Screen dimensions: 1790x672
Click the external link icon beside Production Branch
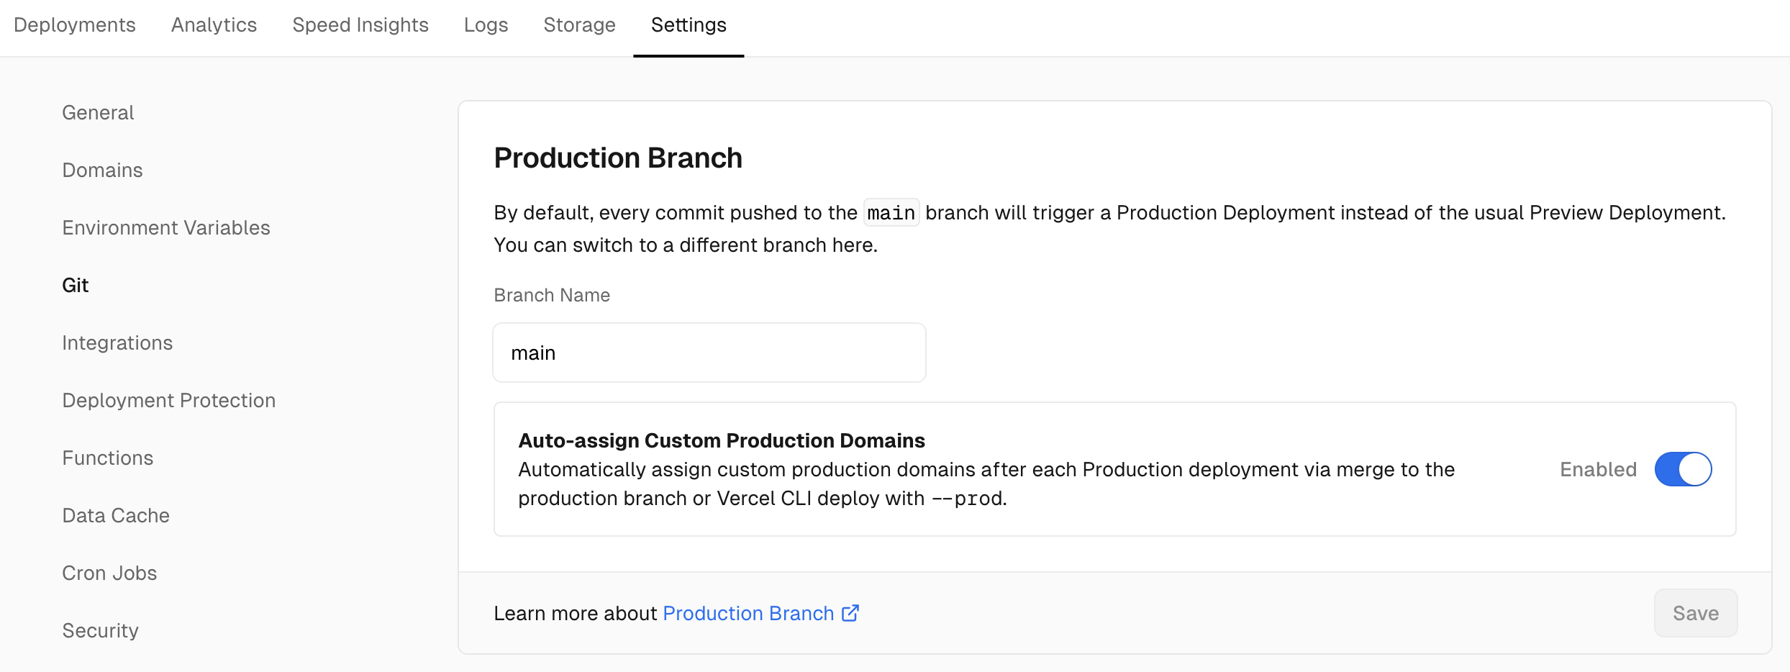(850, 613)
